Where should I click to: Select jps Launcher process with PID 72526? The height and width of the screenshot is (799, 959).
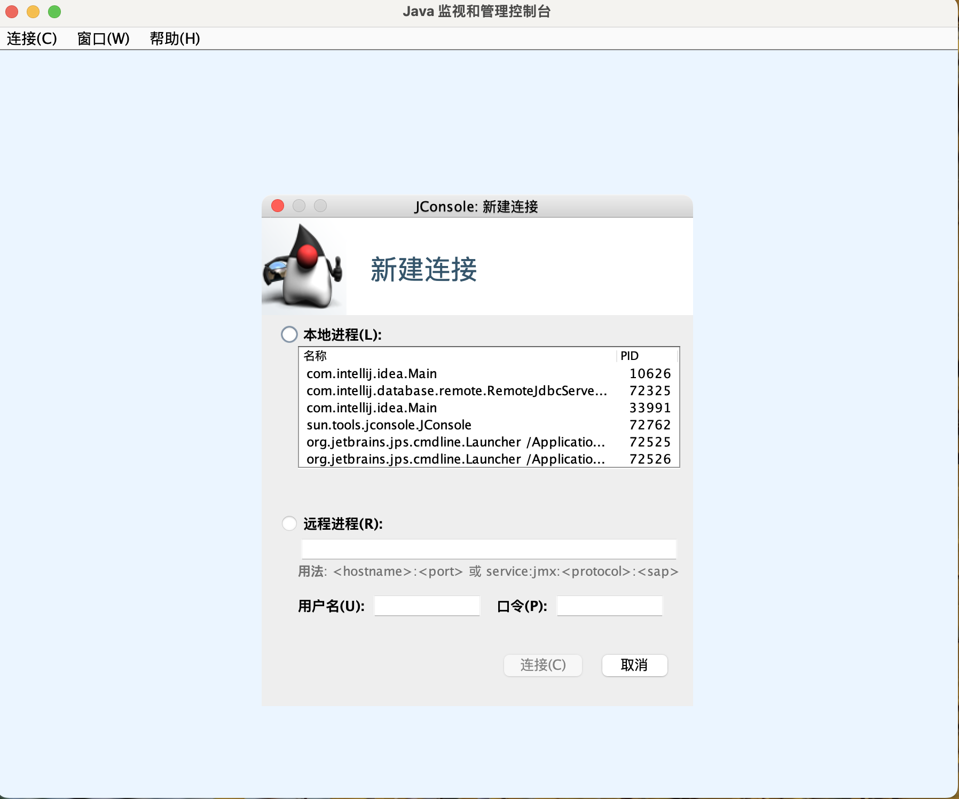pyautogui.click(x=489, y=459)
